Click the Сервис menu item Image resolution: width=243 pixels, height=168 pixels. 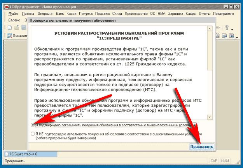point(14,20)
